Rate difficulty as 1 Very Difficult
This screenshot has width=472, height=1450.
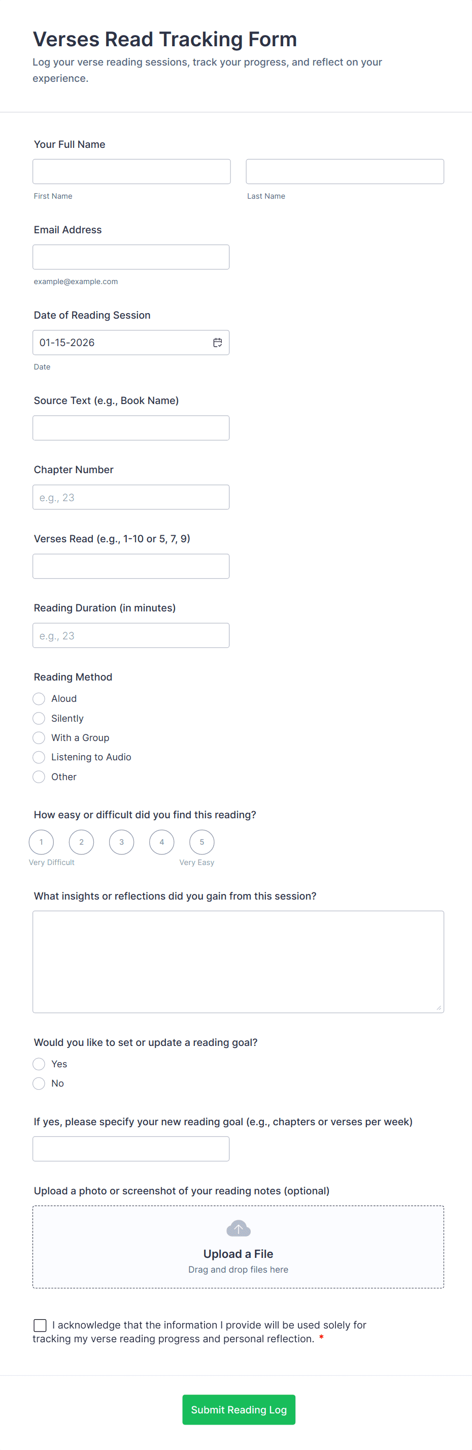tap(41, 842)
